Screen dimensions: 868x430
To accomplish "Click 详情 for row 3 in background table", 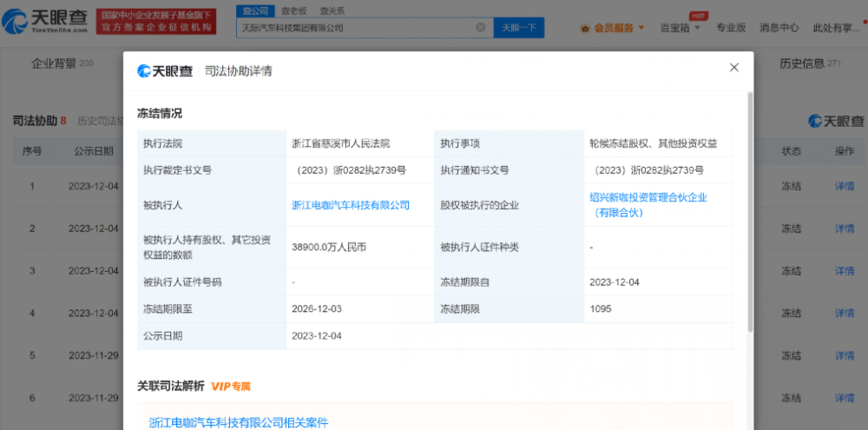I will point(845,271).
